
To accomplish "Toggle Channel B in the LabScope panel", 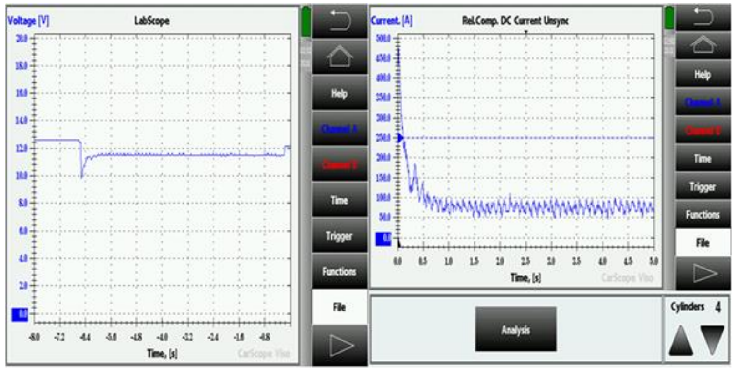I will (339, 164).
